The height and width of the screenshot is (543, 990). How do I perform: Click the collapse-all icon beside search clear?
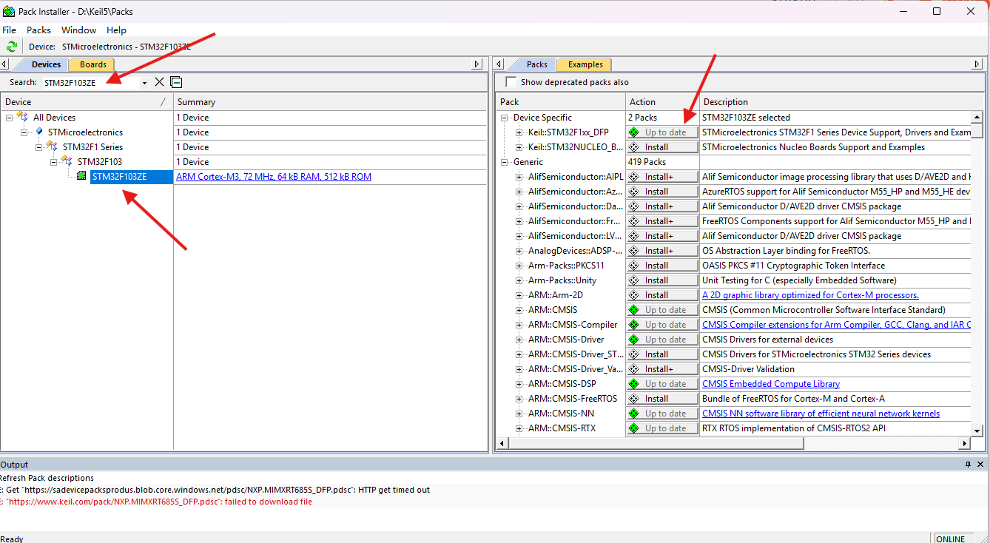176,82
